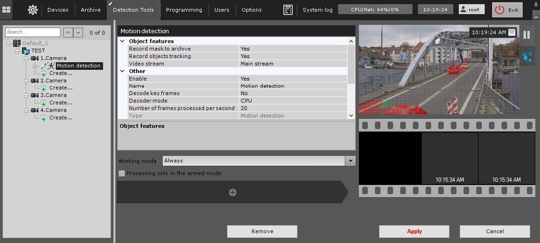Click the 1.Camera camera icon in tree
Screen dimensions: 540x243
tap(35, 59)
